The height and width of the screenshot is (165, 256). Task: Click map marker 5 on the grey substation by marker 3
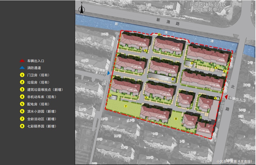[192, 63]
